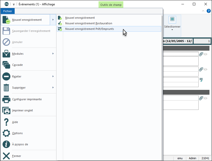Expand the Rejeter submenu
The width and height of the screenshot is (212, 161).
click(53, 76)
